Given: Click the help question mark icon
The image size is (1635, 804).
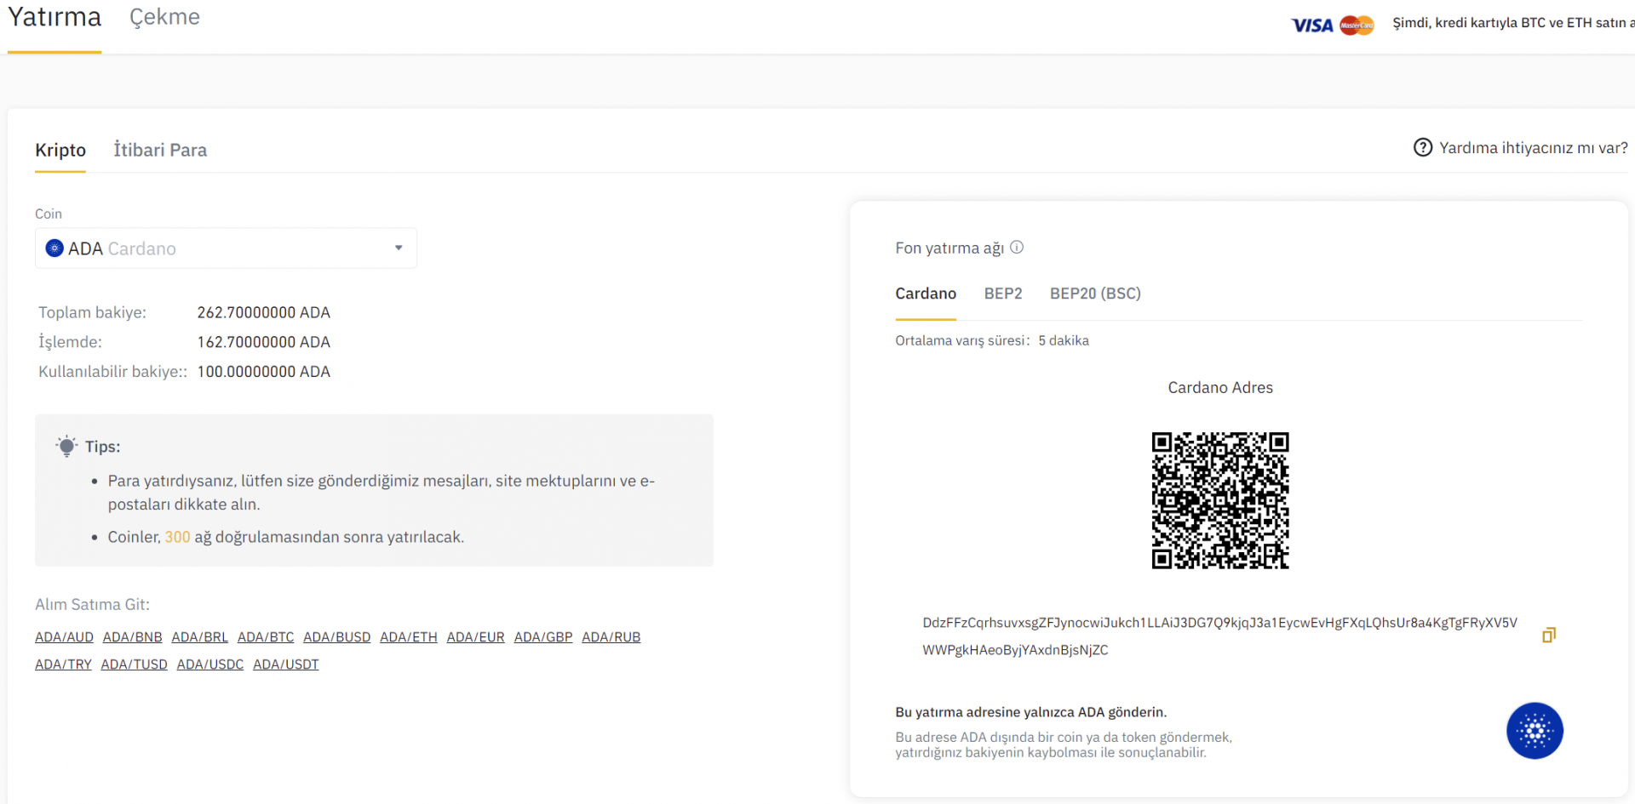Looking at the screenshot, I should (x=1422, y=147).
